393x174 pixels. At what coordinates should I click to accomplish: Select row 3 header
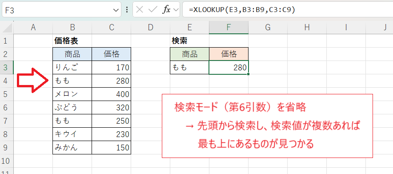pyautogui.click(x=7, y=67)
